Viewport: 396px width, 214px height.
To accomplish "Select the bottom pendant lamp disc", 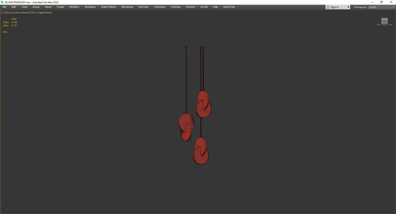I will pos(201,151).
